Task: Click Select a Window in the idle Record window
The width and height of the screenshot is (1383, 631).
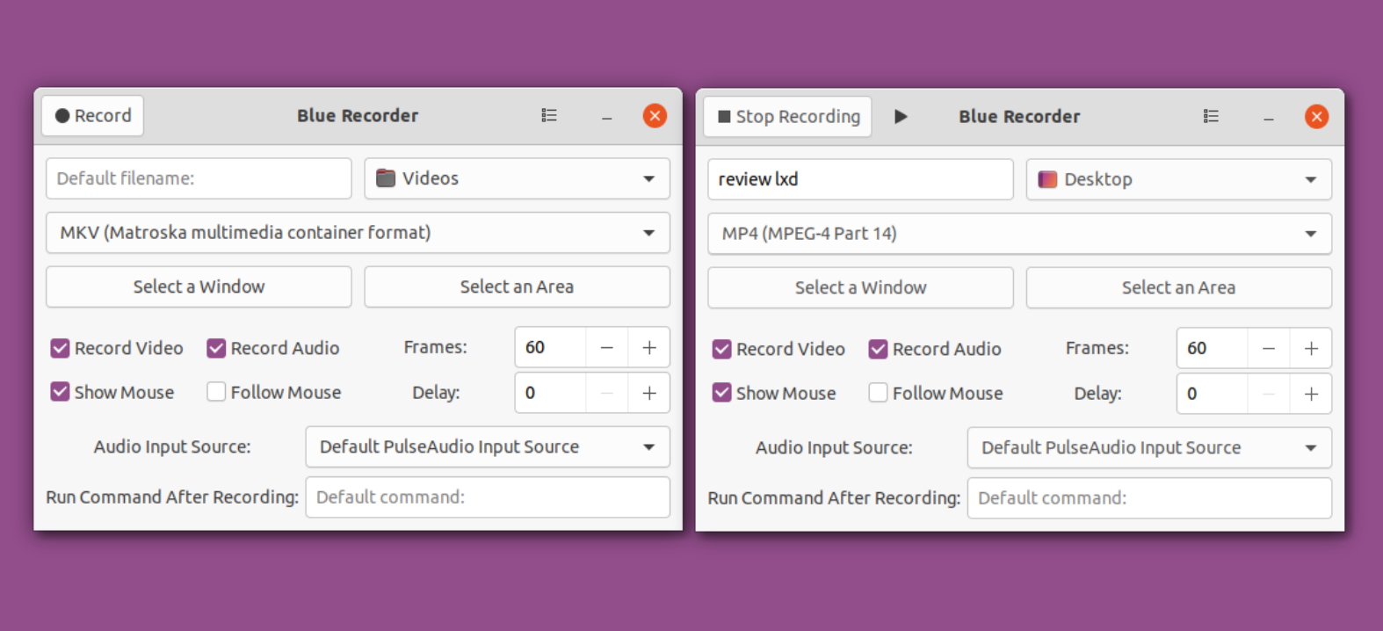Action: pos(199,286)
